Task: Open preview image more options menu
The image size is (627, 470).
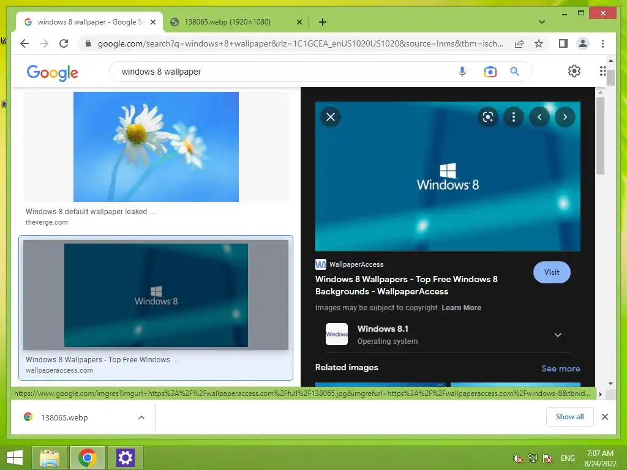Action: pos(514,117)
